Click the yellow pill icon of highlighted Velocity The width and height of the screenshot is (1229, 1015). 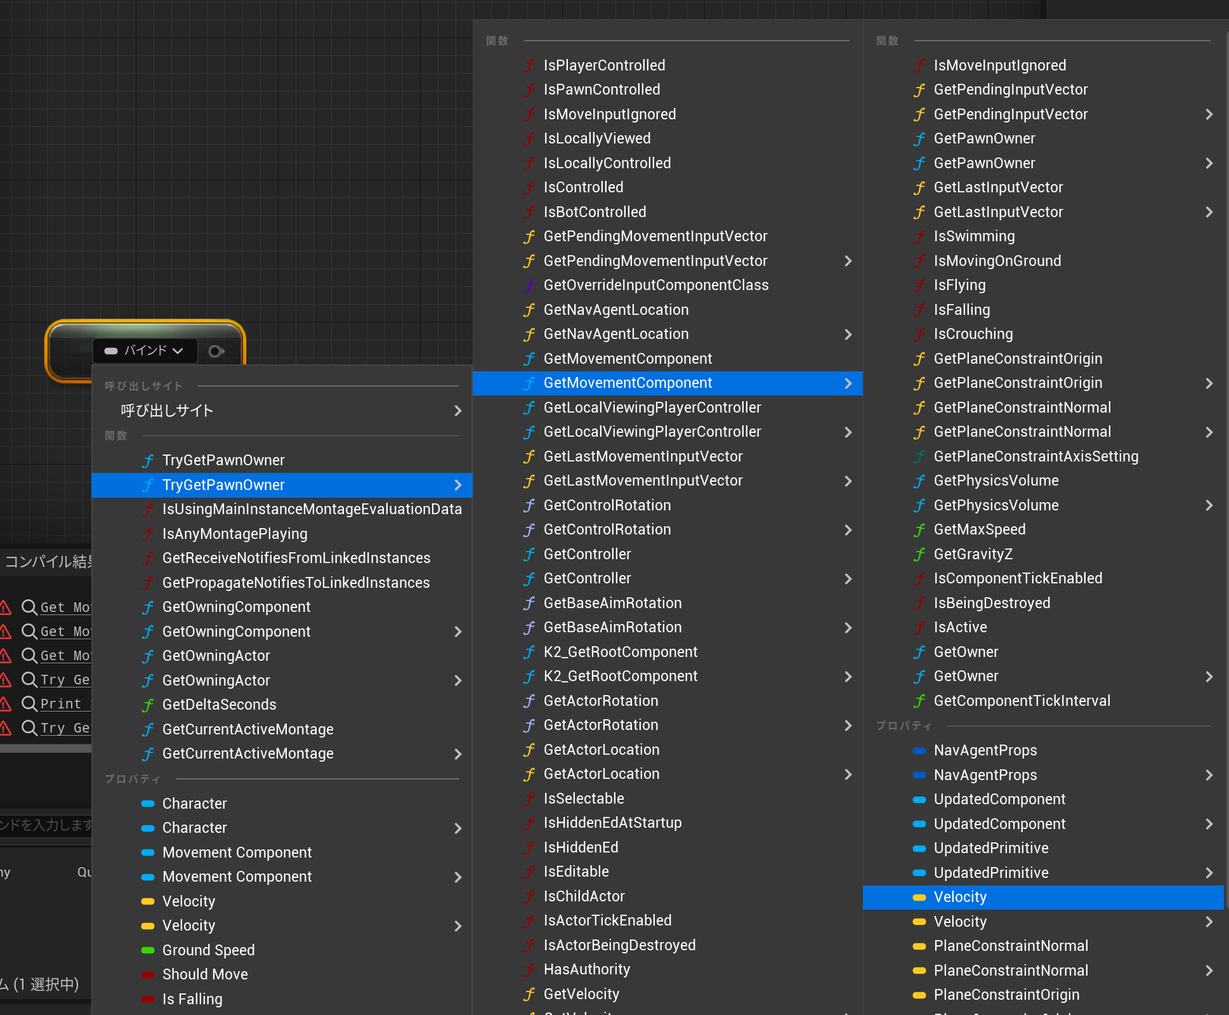point(919,898)
